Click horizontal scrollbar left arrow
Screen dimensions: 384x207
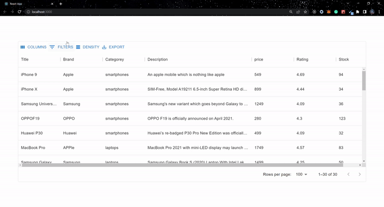(20, 165)
